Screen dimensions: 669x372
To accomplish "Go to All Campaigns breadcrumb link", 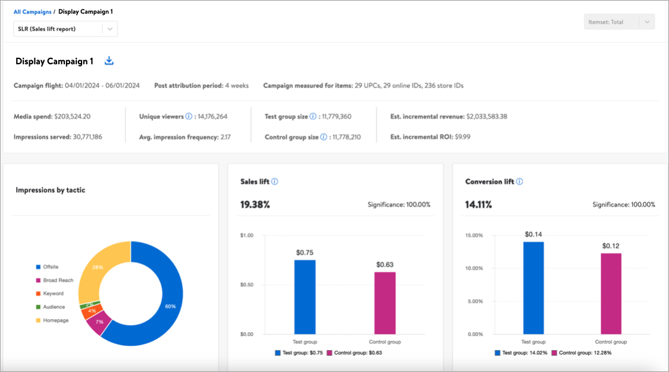I will click(x=32, y=11).
